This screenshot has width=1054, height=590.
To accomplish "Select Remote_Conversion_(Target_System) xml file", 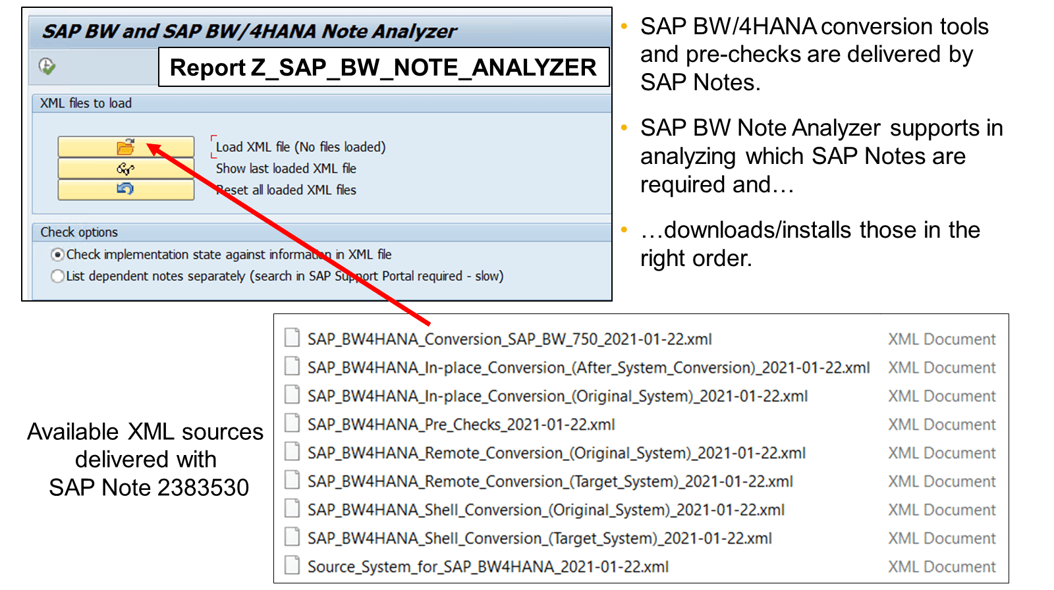I will point(550,481).
